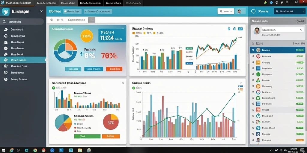Select the highlighted active sidebar menu item
The height and width of the screenshot is (153, 307).
point(23,60)
